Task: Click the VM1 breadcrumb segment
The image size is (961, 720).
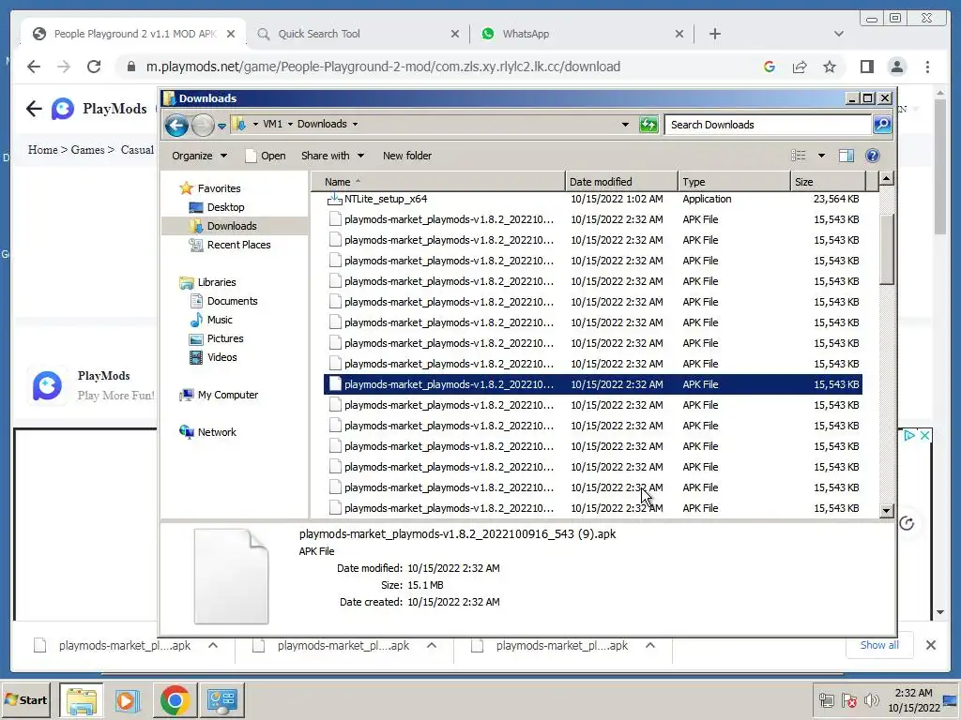Action: point(272,125)
